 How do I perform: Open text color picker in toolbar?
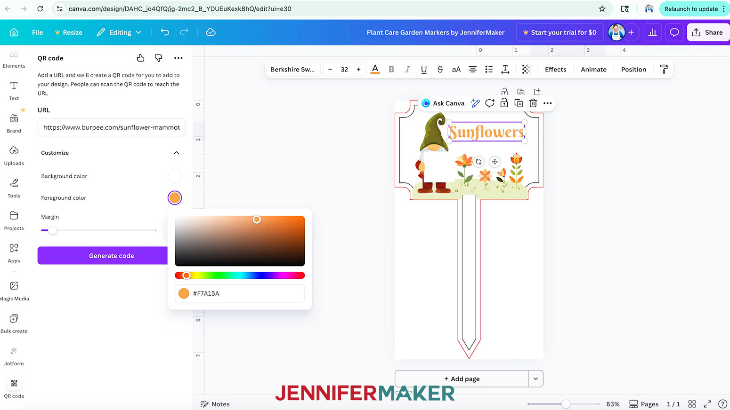(x=375, y=69)
